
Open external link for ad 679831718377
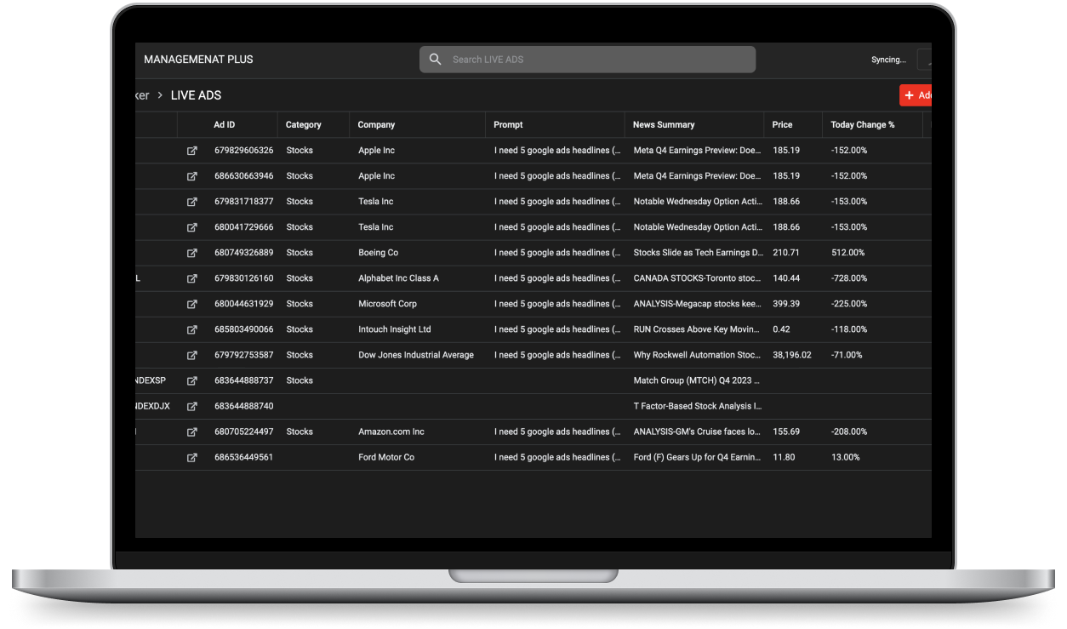point(192,202)
